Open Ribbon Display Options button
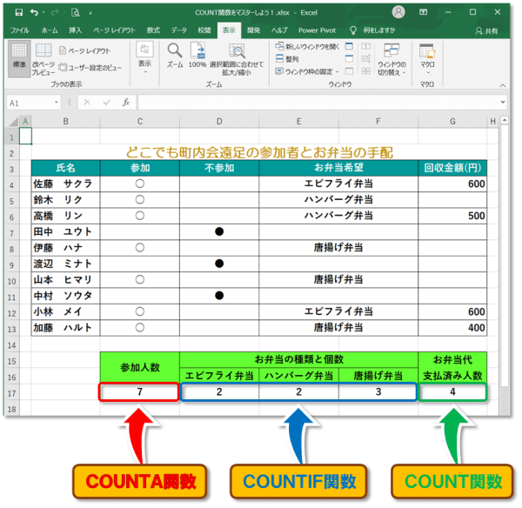The height and width of the screenshot is (508, 522). coord(423,12)
